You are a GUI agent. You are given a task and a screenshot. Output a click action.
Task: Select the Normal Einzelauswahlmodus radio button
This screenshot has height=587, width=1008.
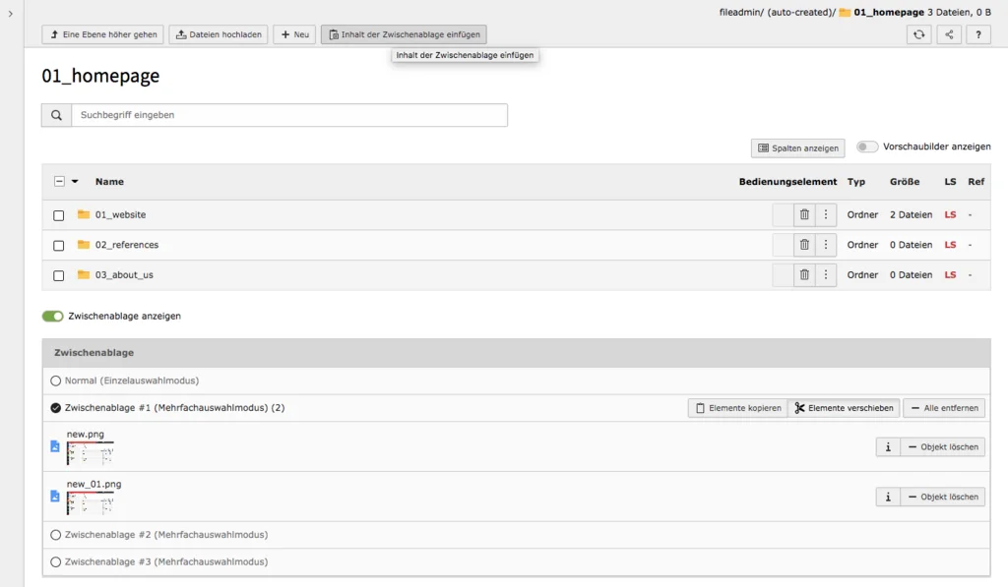tap(56, 381)
